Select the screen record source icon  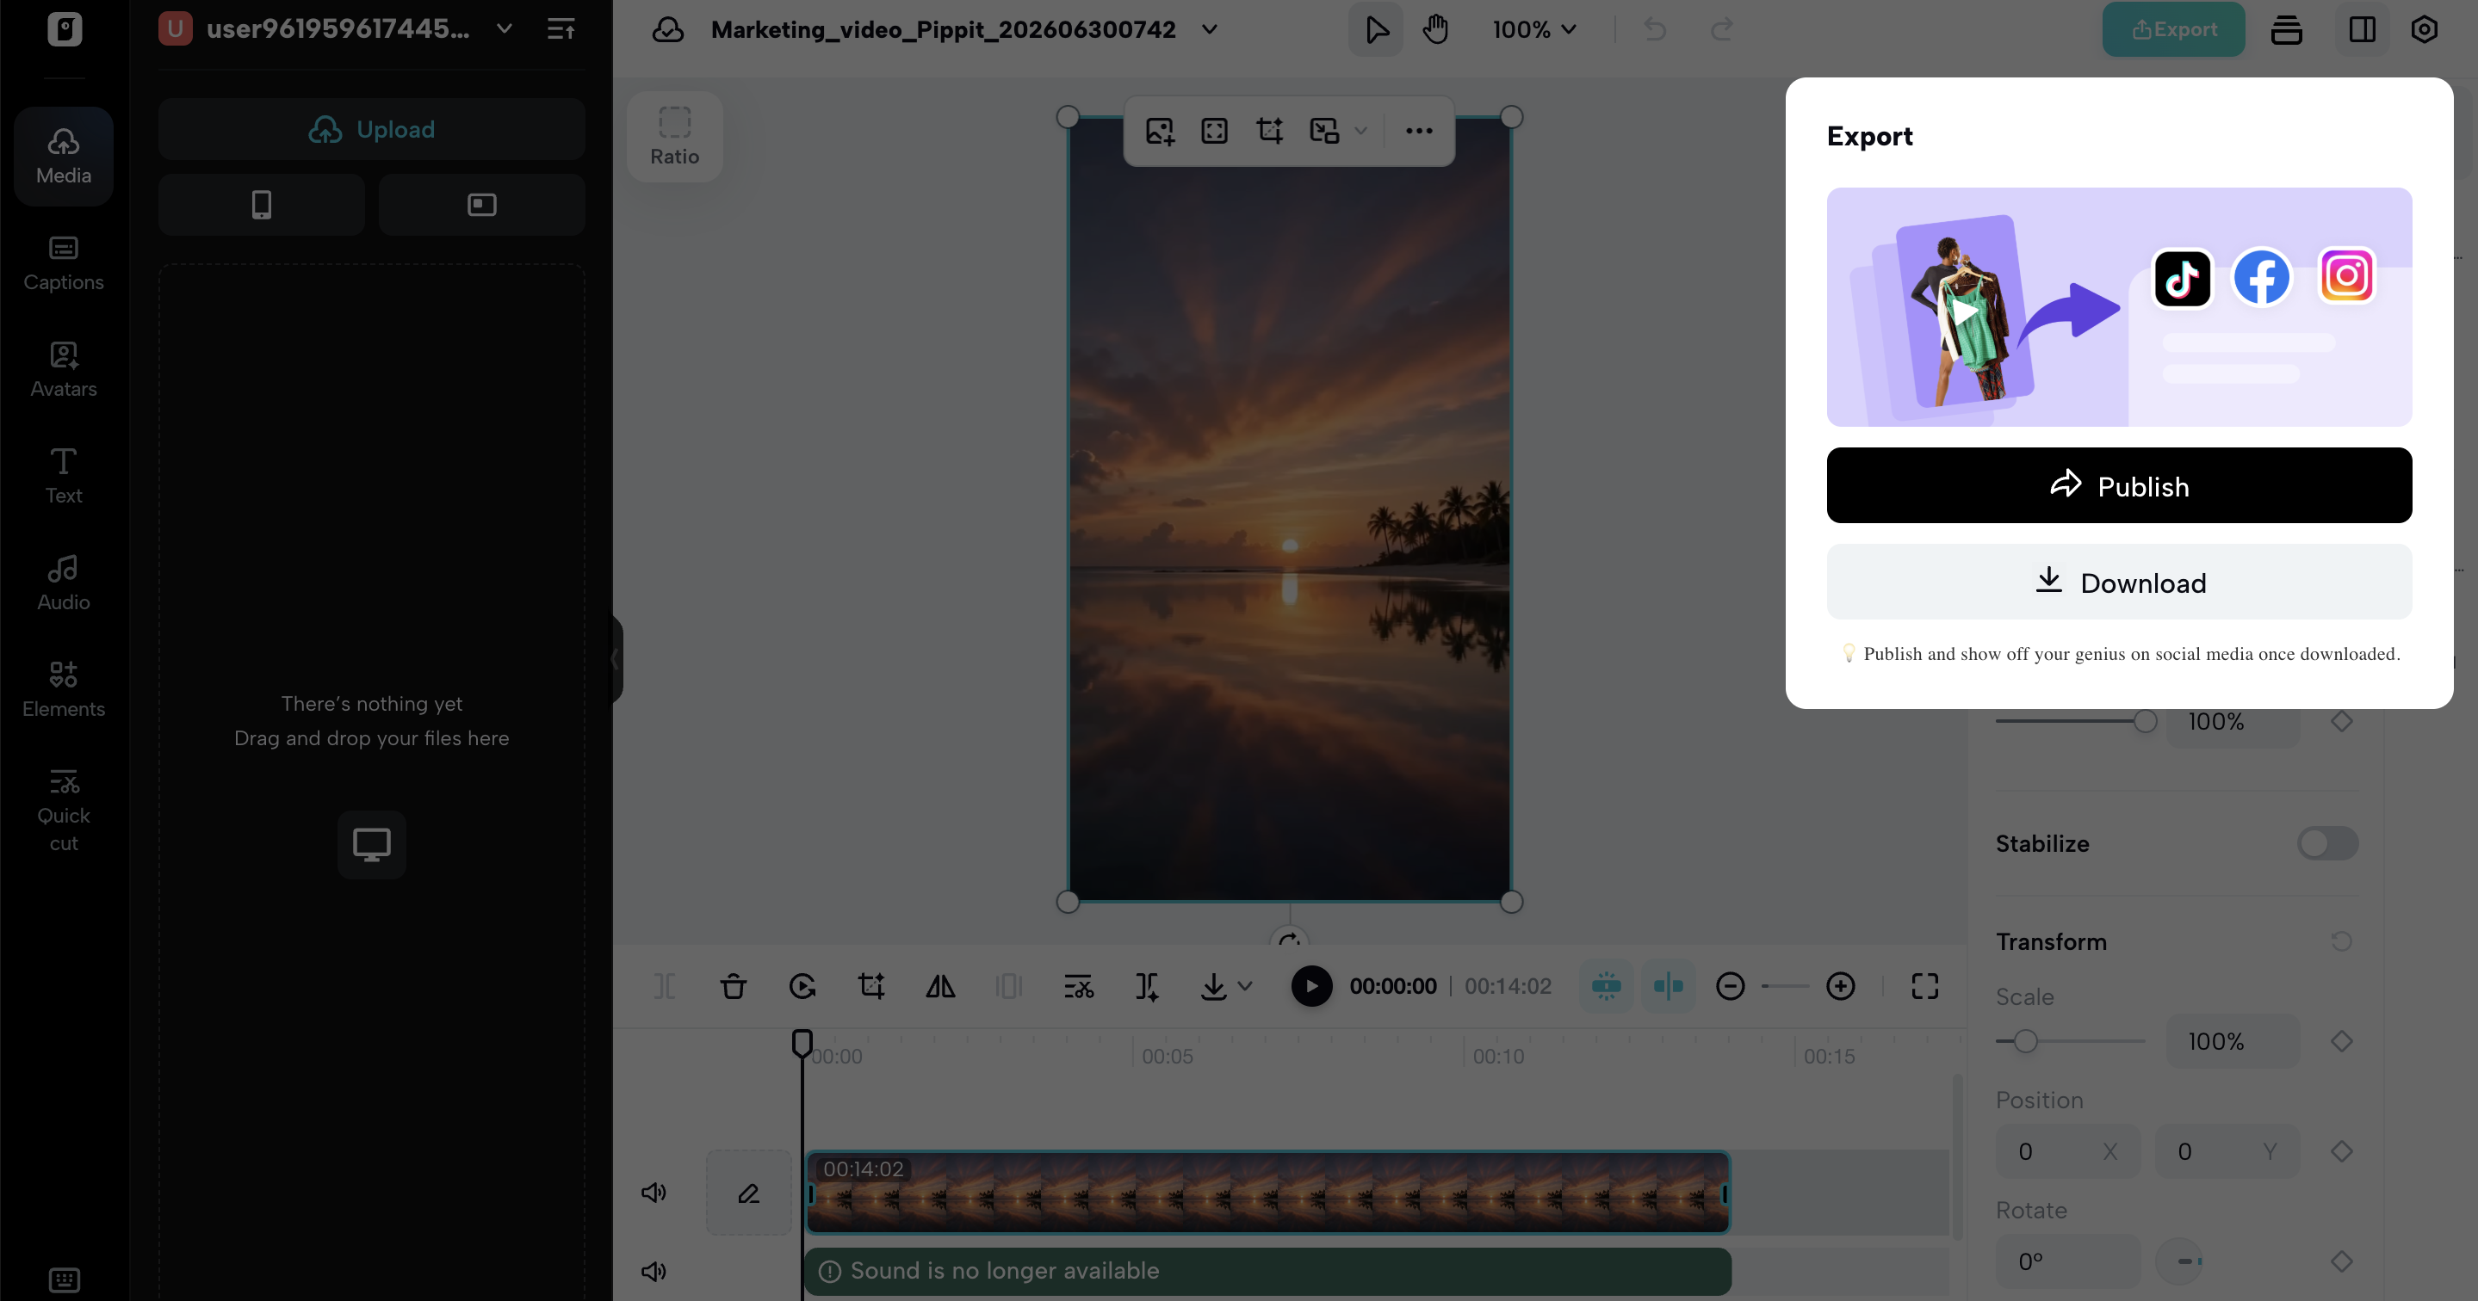481,205
